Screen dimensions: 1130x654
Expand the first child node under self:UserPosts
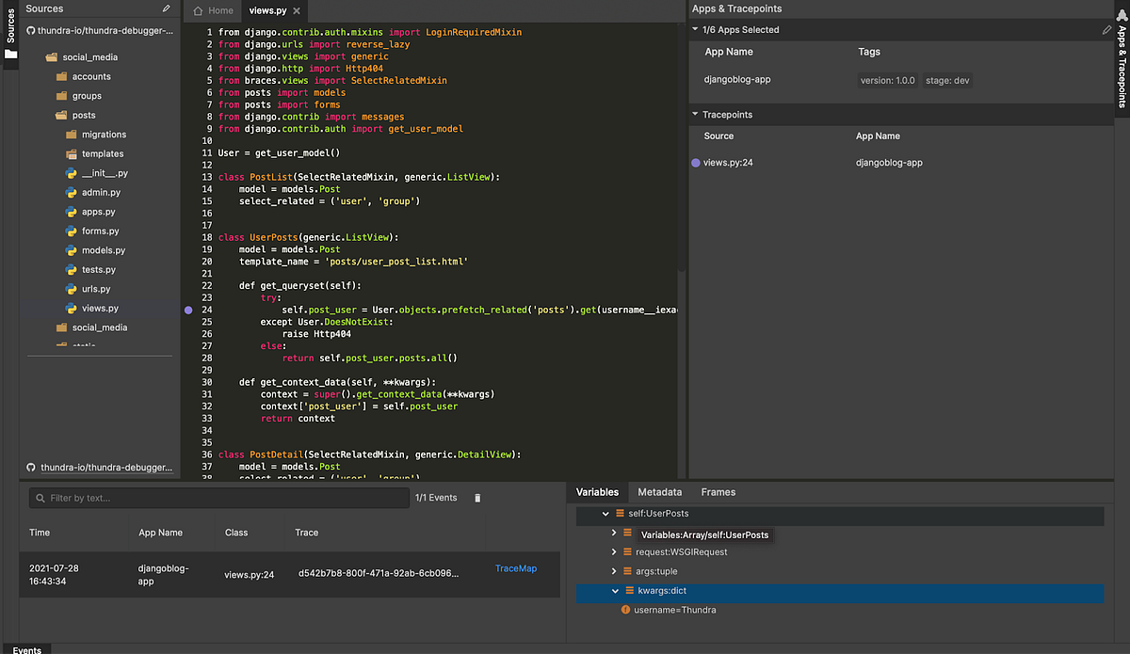point(614,533)
